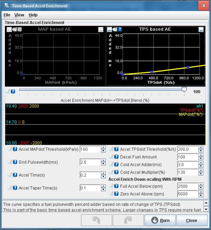Click the Cold Accel Adder input field
Image resolution: width=211 pixels, height=230 pixels.
point(187,165)
